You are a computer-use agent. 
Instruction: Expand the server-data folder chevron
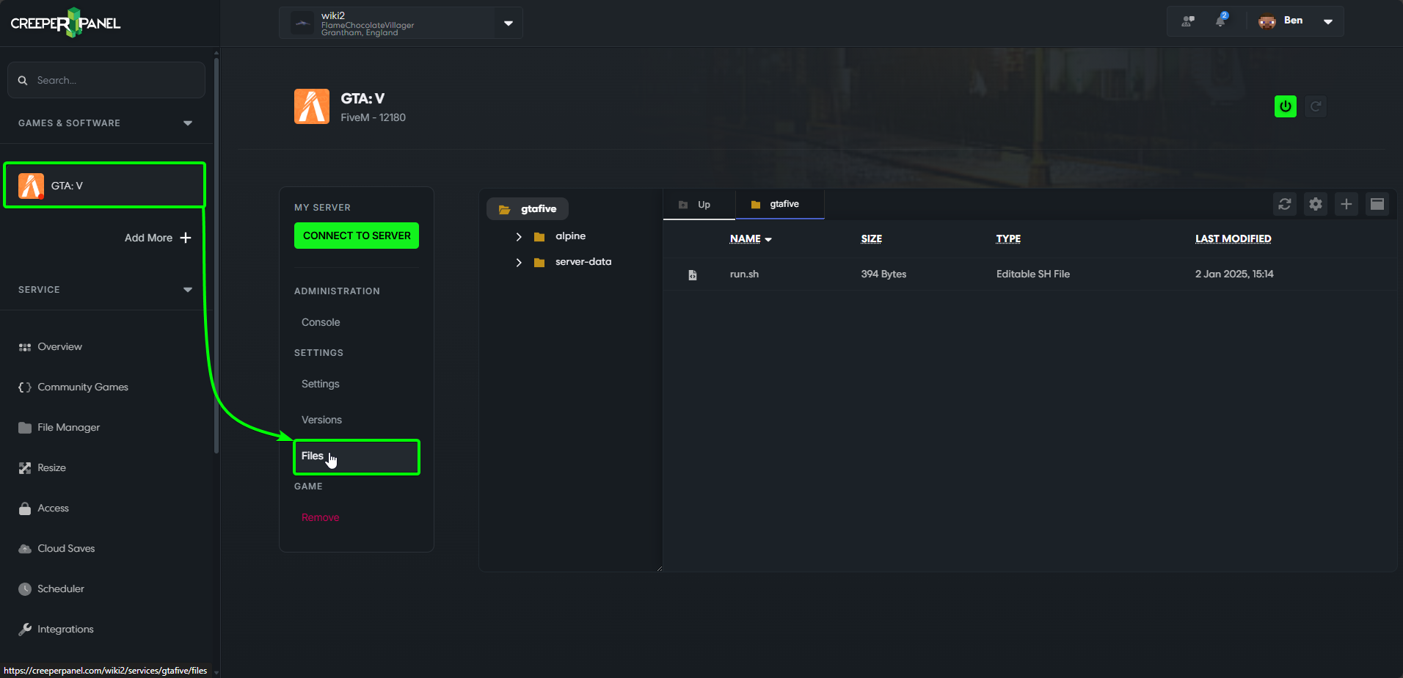click(520, 262)
